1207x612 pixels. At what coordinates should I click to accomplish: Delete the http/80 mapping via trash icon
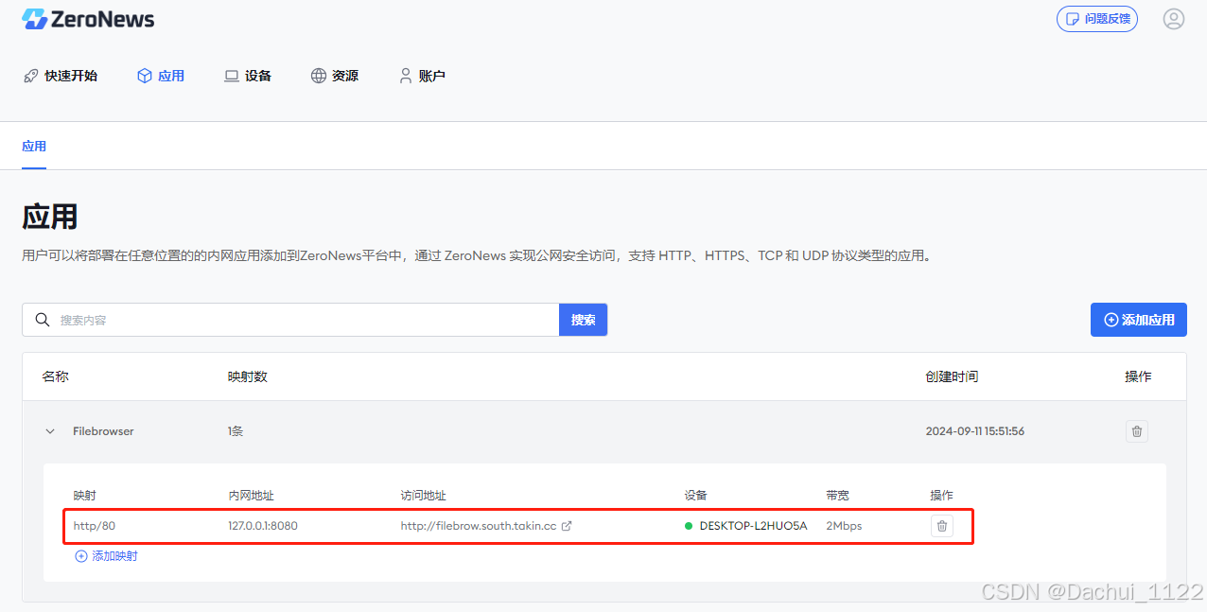pyautogui.click(x=941, y=526)
